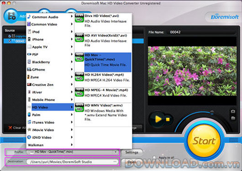Screen dimensions: 242x171
Task: Expand the Walkman submenu arrow
Action: [x=72, y=145]
